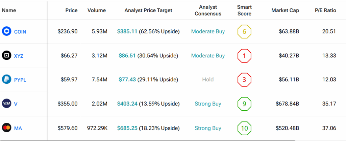Image resolution: width=346 pixels, height=141 pixels.
Task: Click V's Smart Score 9 badge
Action: tap(244, 104)
